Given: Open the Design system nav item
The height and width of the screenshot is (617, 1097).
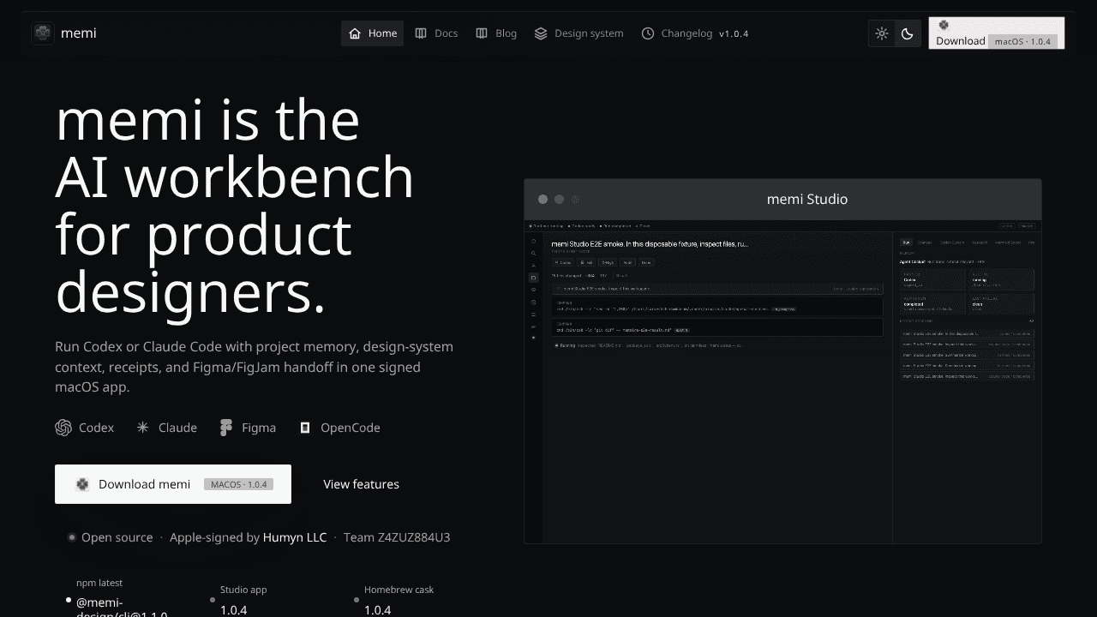Looking at the screenshot, I should click(x=578, y=33).
